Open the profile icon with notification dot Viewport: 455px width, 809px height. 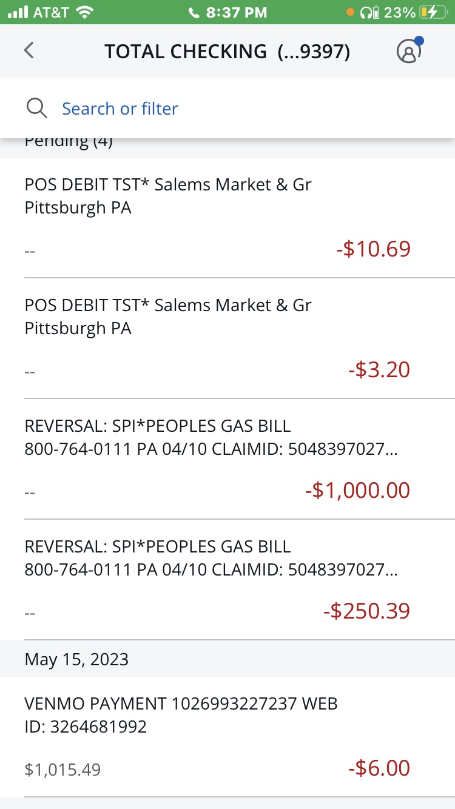point(409,51)
